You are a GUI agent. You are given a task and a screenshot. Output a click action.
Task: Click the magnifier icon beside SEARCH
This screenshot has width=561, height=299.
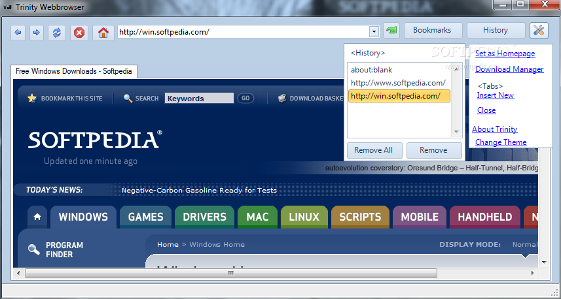pos(128,98)
